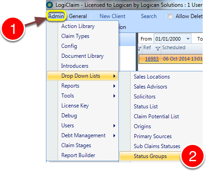Click the New Client button
Image resolution: width=209 pixels, height=172 pixels.
[112, 16]
